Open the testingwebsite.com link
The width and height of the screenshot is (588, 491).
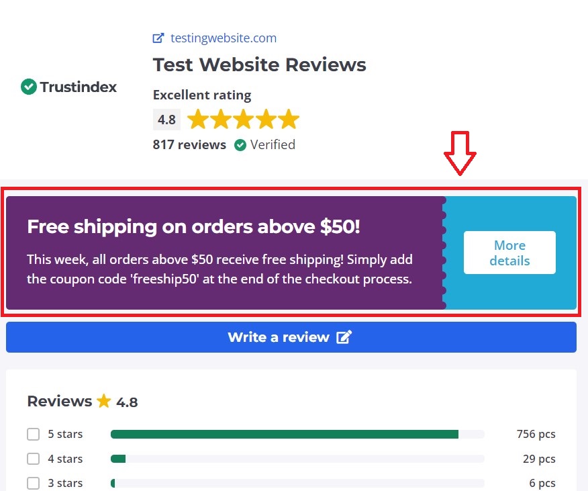pos(223,38)
